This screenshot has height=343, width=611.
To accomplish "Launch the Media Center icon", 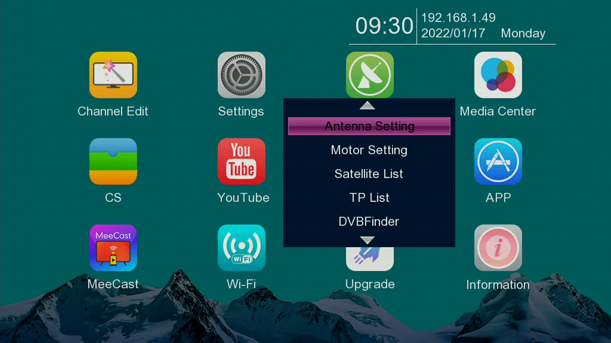I will (498, 75).
